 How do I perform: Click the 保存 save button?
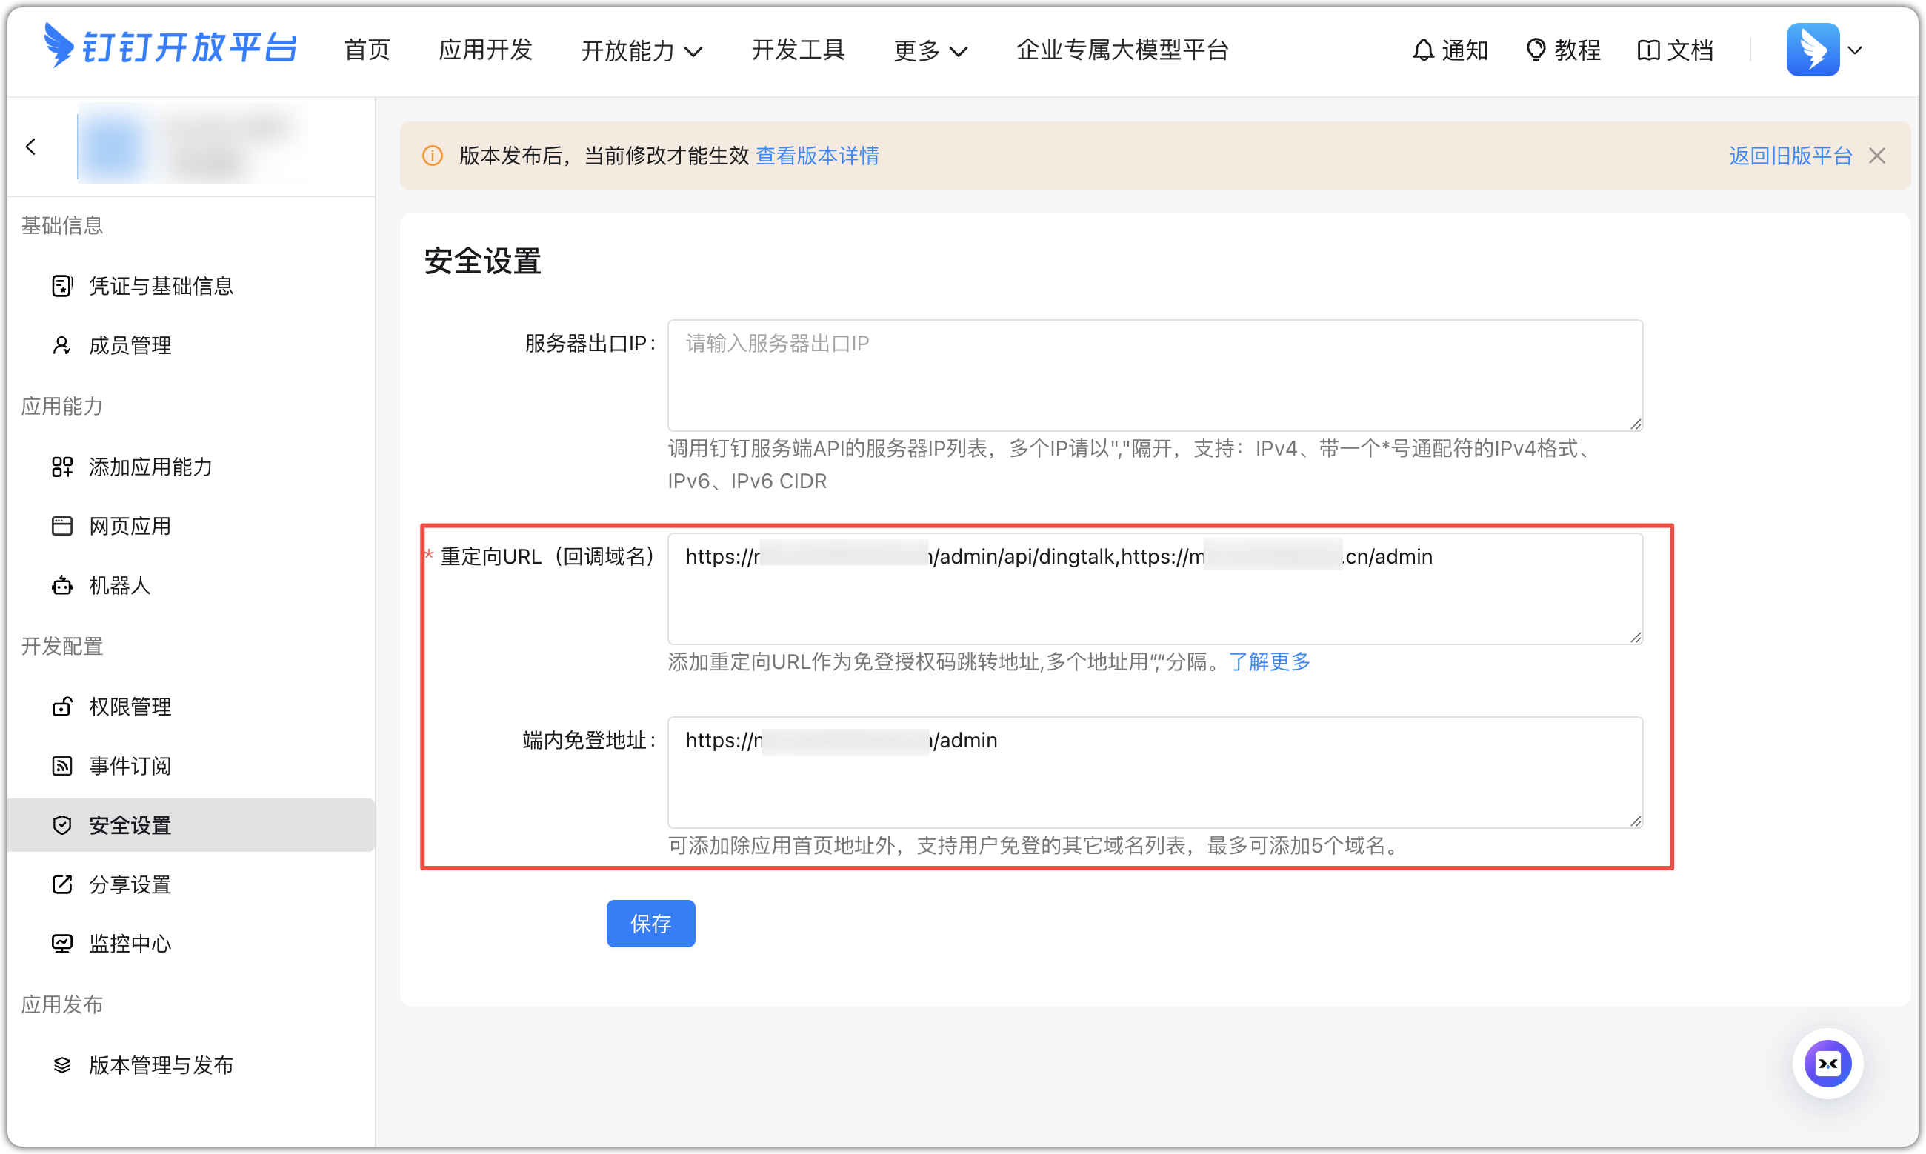click(x=651, y=923)
